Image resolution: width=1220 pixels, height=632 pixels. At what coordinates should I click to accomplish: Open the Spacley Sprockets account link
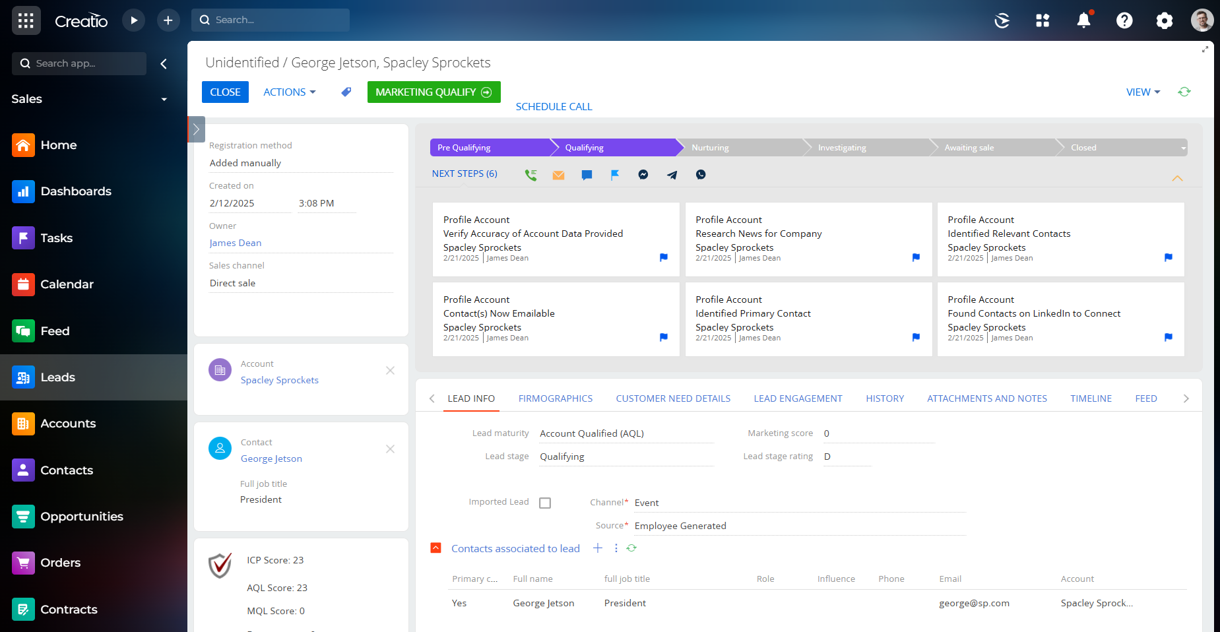point(280,380)
